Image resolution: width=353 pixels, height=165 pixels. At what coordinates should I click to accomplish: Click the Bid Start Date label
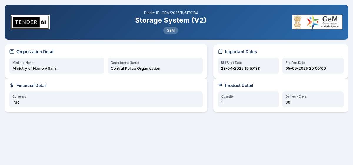point(232,63)
